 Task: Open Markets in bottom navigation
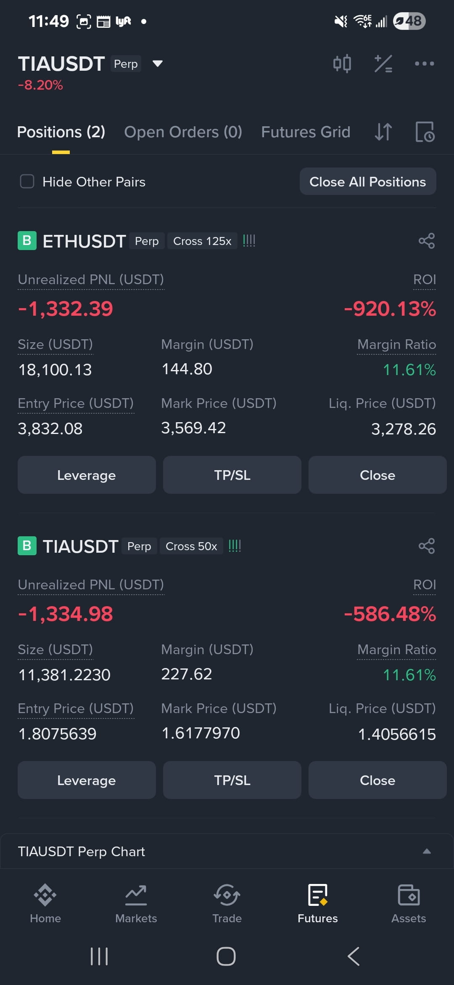coord(136,903)
